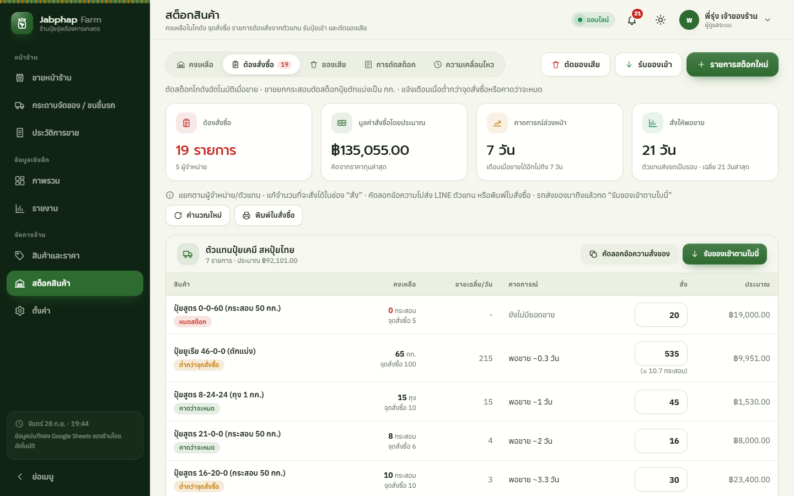Create a รายการสต็อกใหม่
Screen dimensions: 794x496
click(x=732, y=64)
